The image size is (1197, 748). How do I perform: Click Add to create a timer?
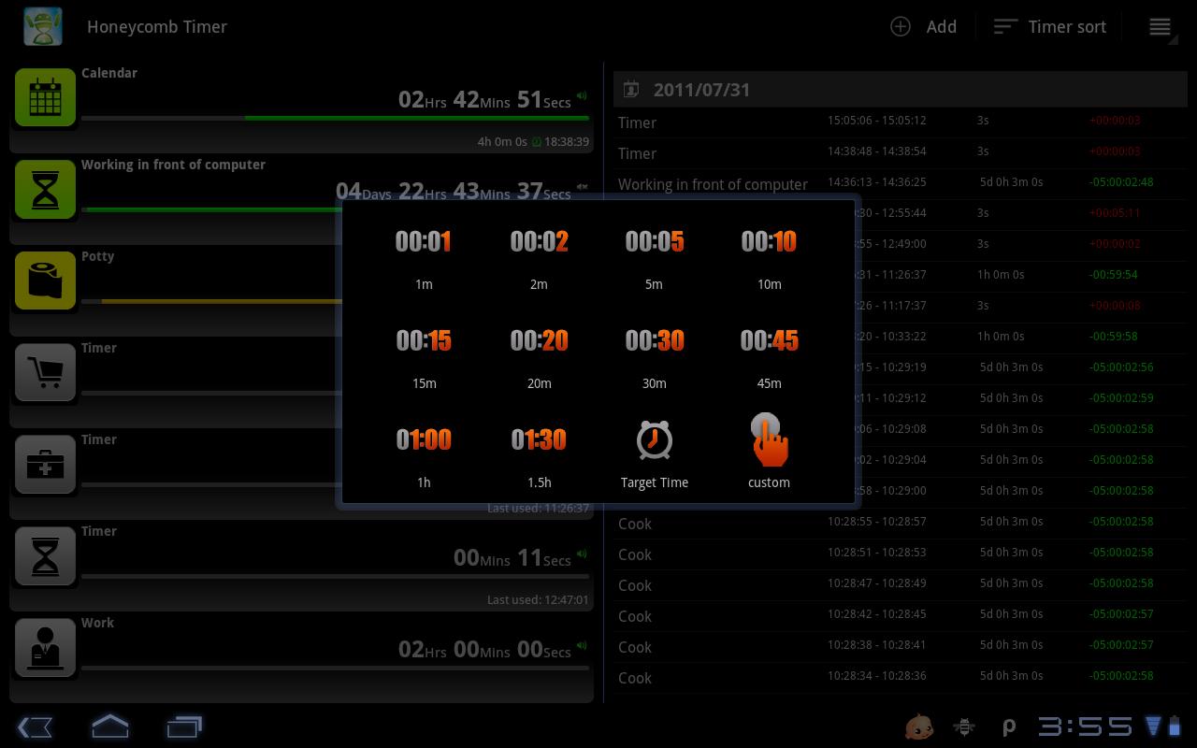[x=923, y=26]
